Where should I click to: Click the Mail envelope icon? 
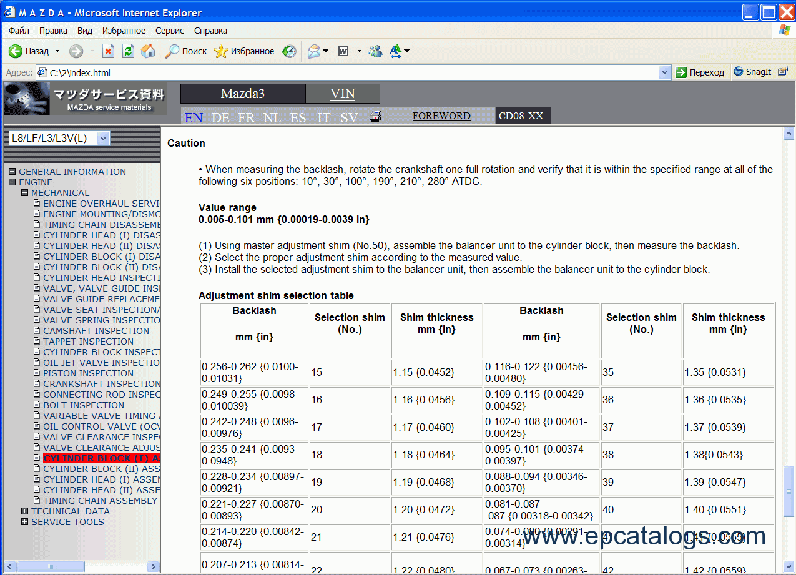click(x=314, y=51)
